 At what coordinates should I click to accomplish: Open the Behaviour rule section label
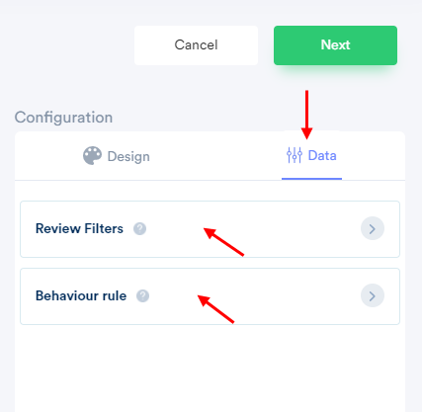pyautogui.click(x=81, y=295)
